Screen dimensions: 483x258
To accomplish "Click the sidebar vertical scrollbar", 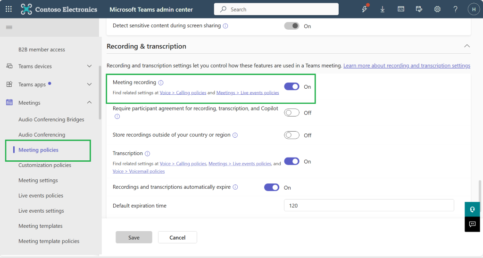I will (x=100, y=92).
